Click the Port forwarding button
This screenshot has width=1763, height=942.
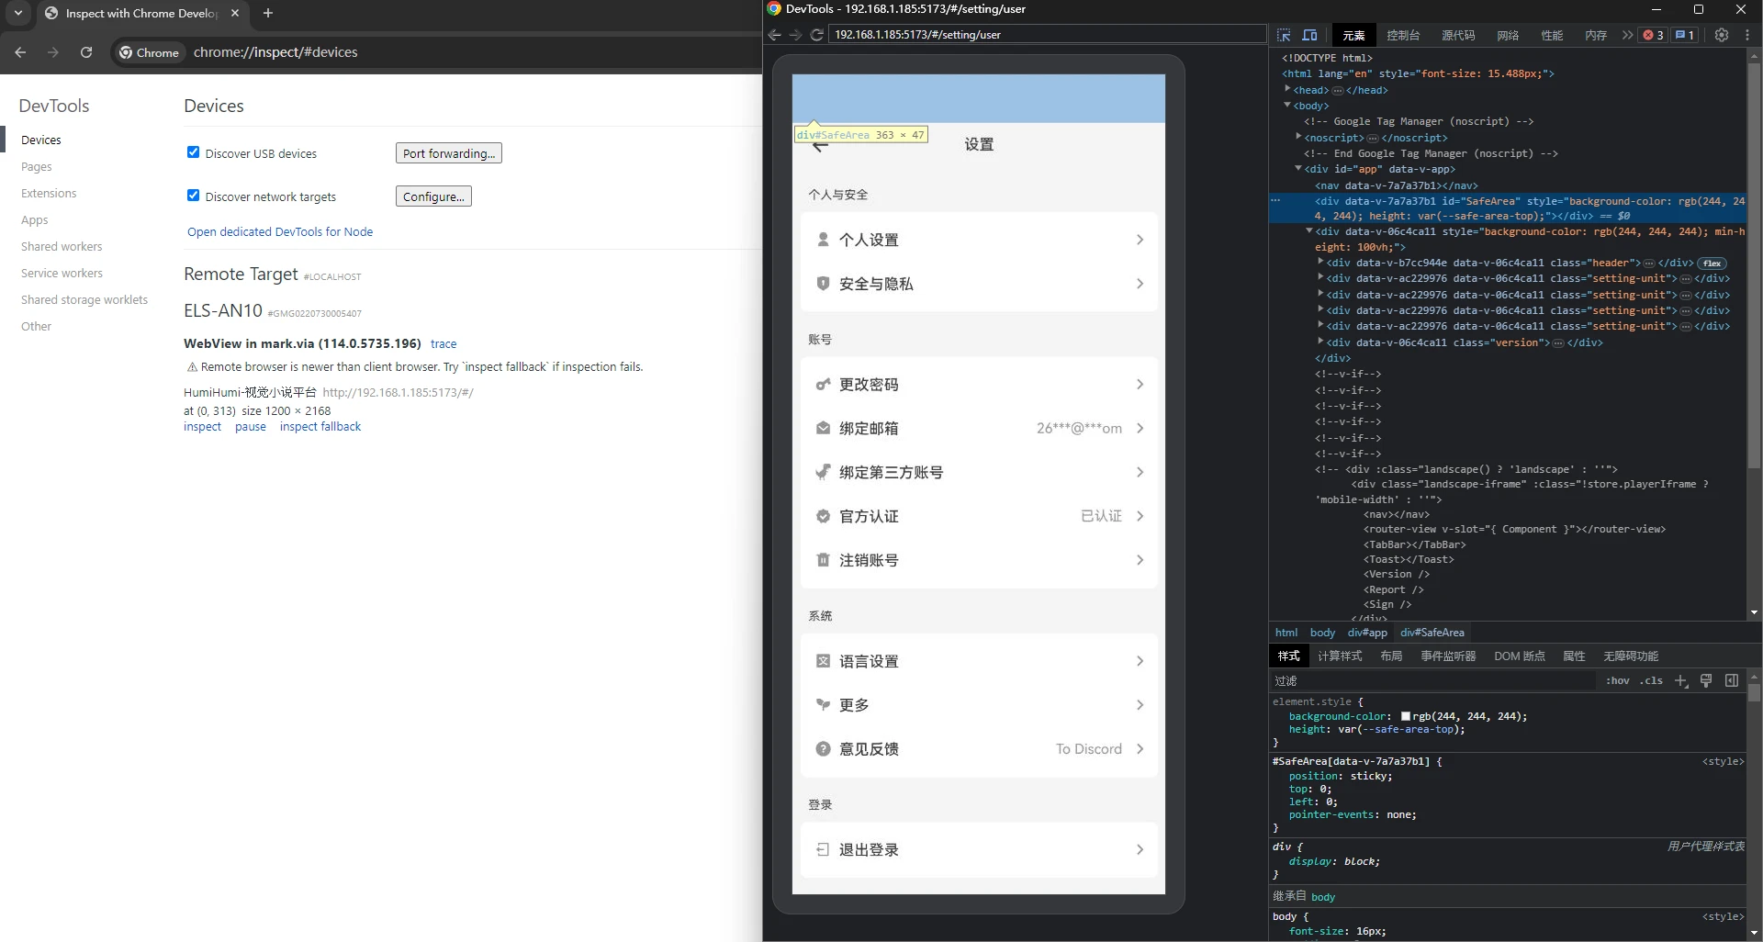448,153
